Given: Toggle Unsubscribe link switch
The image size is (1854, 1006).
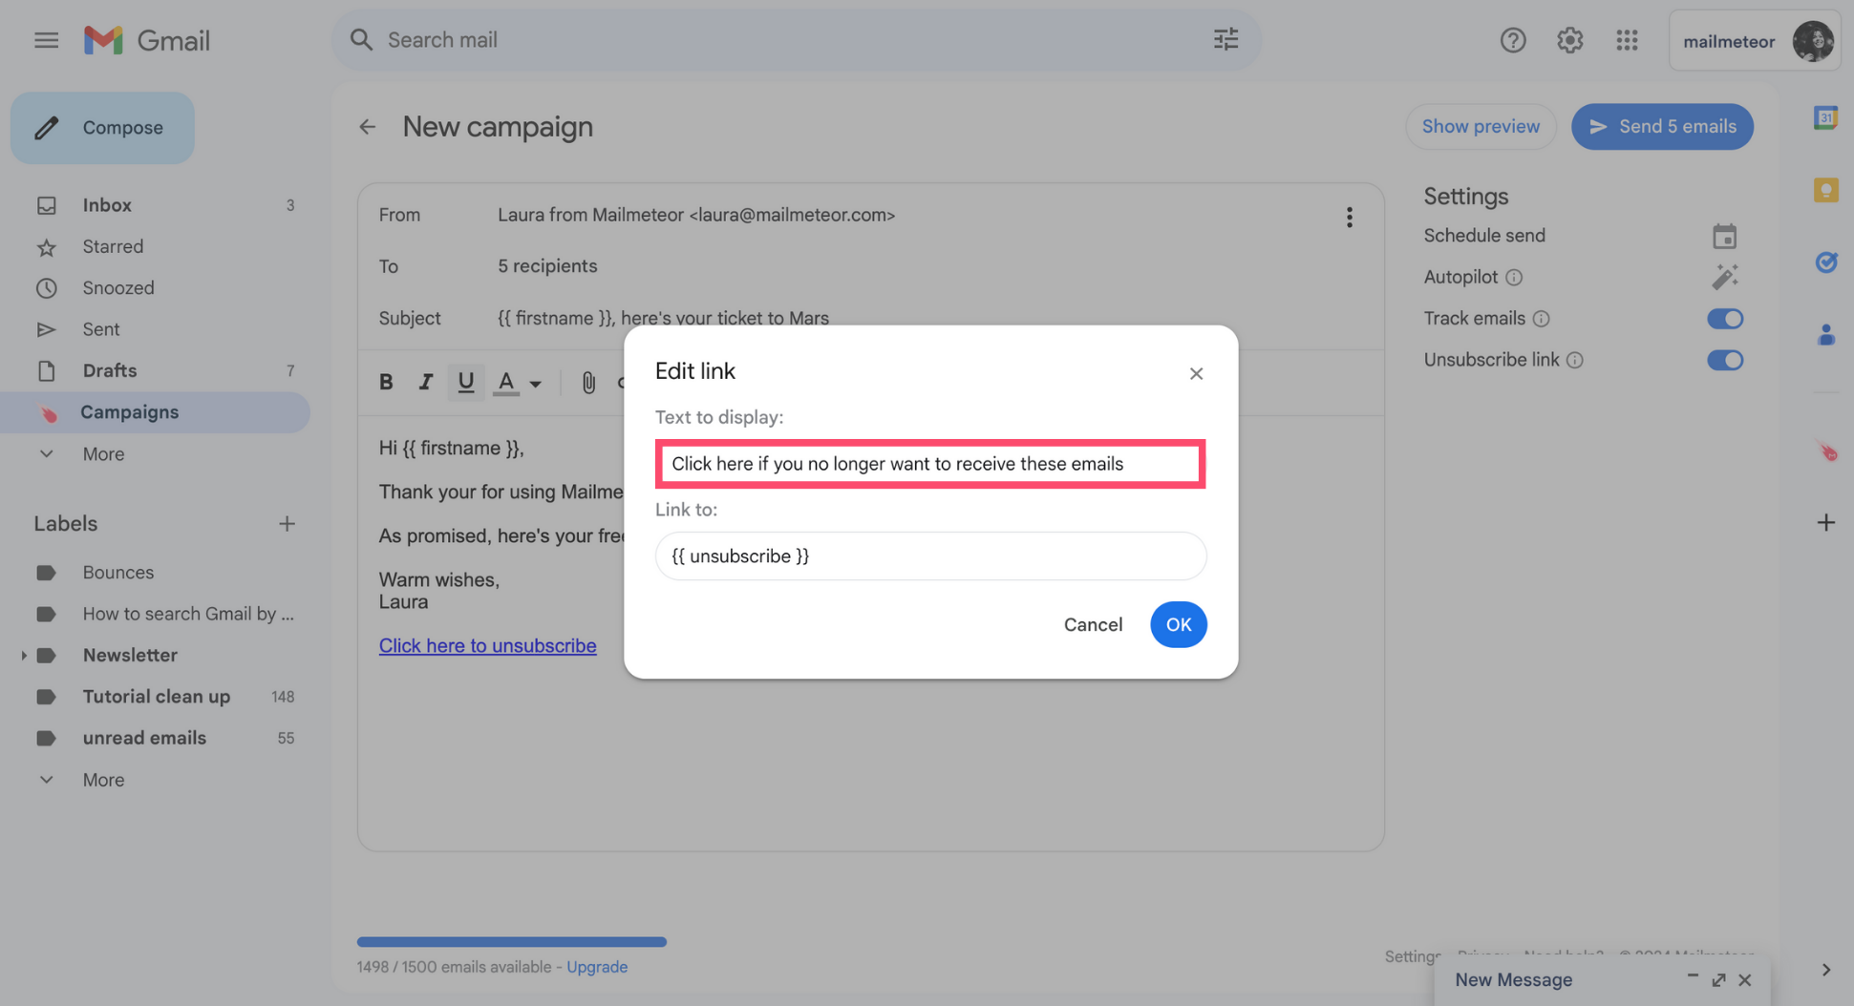Looking at the screenshot, I should click(1725, 360).
